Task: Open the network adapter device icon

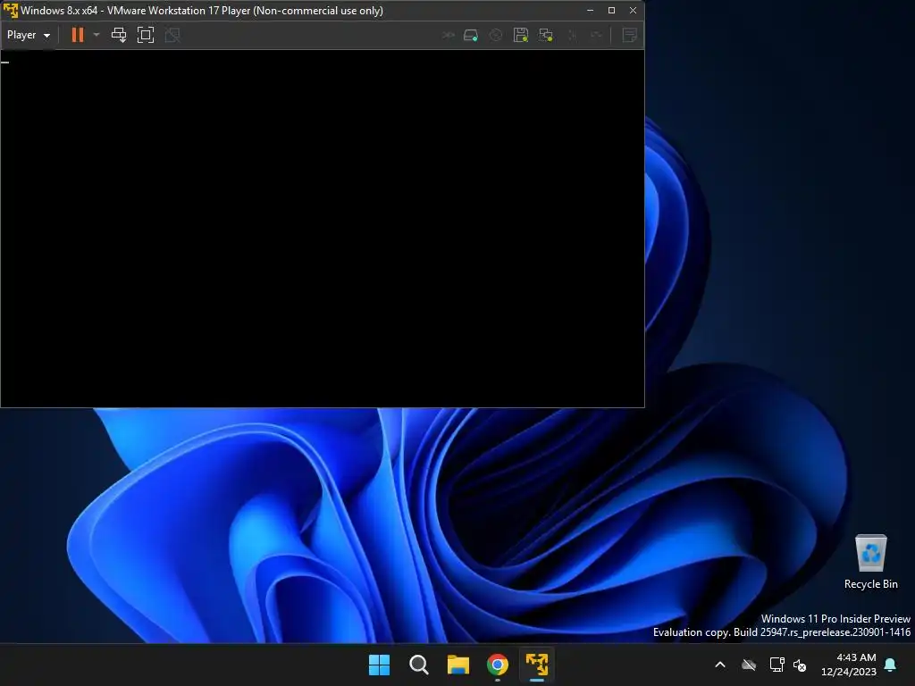Action: pyautogui.click(x=546, y=35)
